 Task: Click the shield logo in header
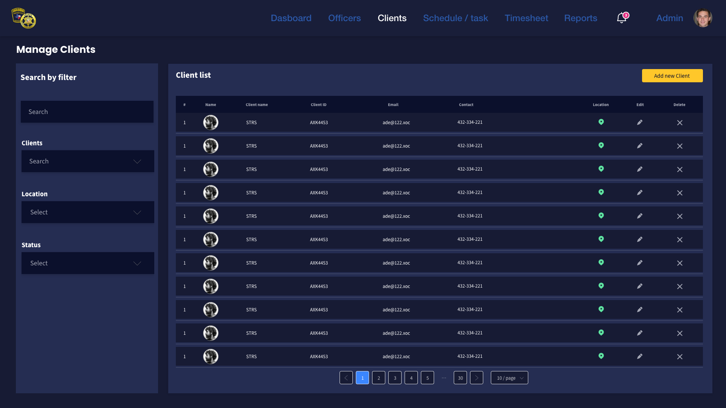click(23, 18)
